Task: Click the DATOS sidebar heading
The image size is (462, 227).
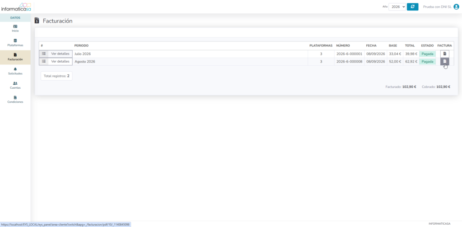Action: coord(15,18)
